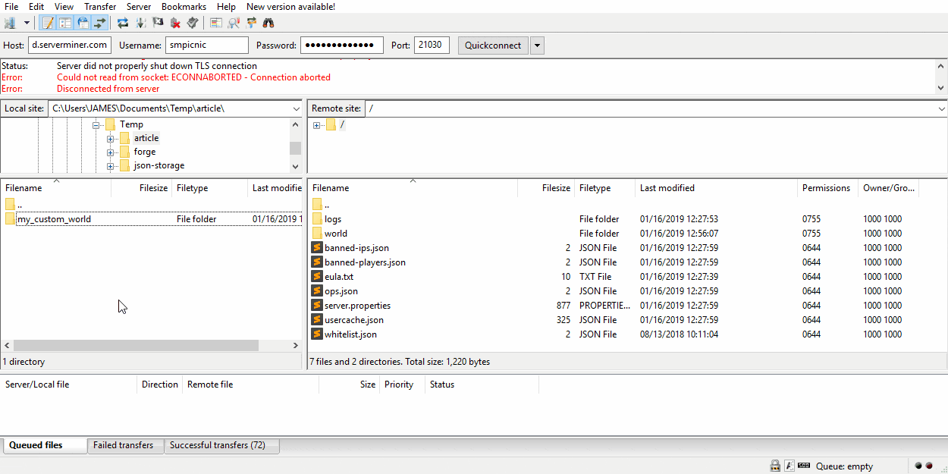This screenshot has width=948, height=474.
Task: Click the eula.txt file icon
Action: click(x=317, y=277)
